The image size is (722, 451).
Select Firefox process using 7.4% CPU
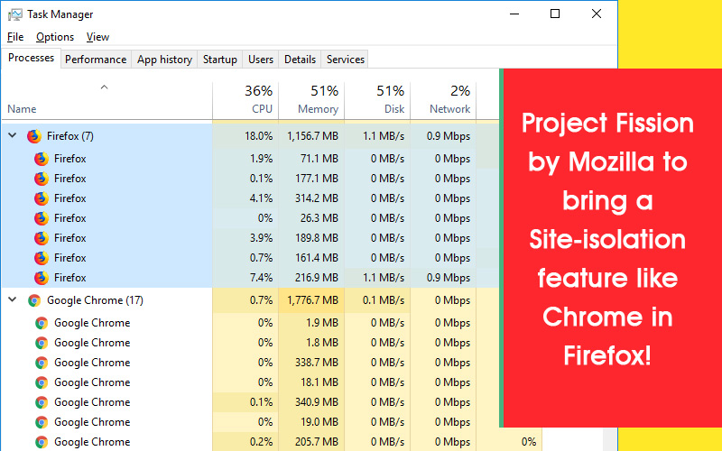[251, 278]
